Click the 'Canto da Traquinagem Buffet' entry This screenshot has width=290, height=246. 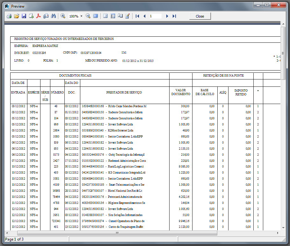(x=126, y=227)
